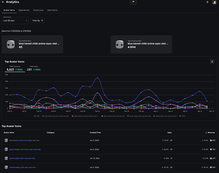Download the Top Avatar Items chart

coord(212,62)
